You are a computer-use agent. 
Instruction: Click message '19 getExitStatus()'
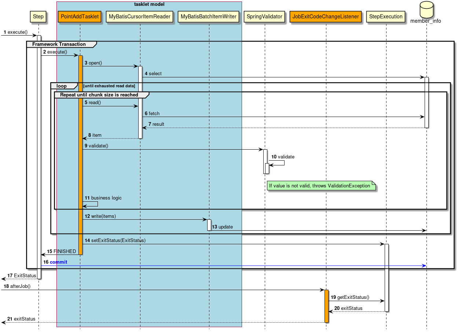(x=350, y=297)
